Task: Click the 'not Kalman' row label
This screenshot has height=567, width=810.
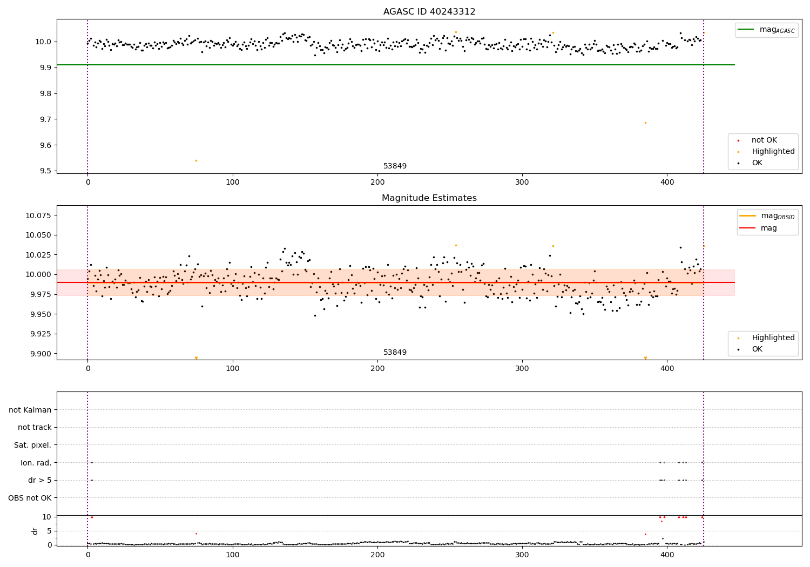Action: tap(30, 410)
